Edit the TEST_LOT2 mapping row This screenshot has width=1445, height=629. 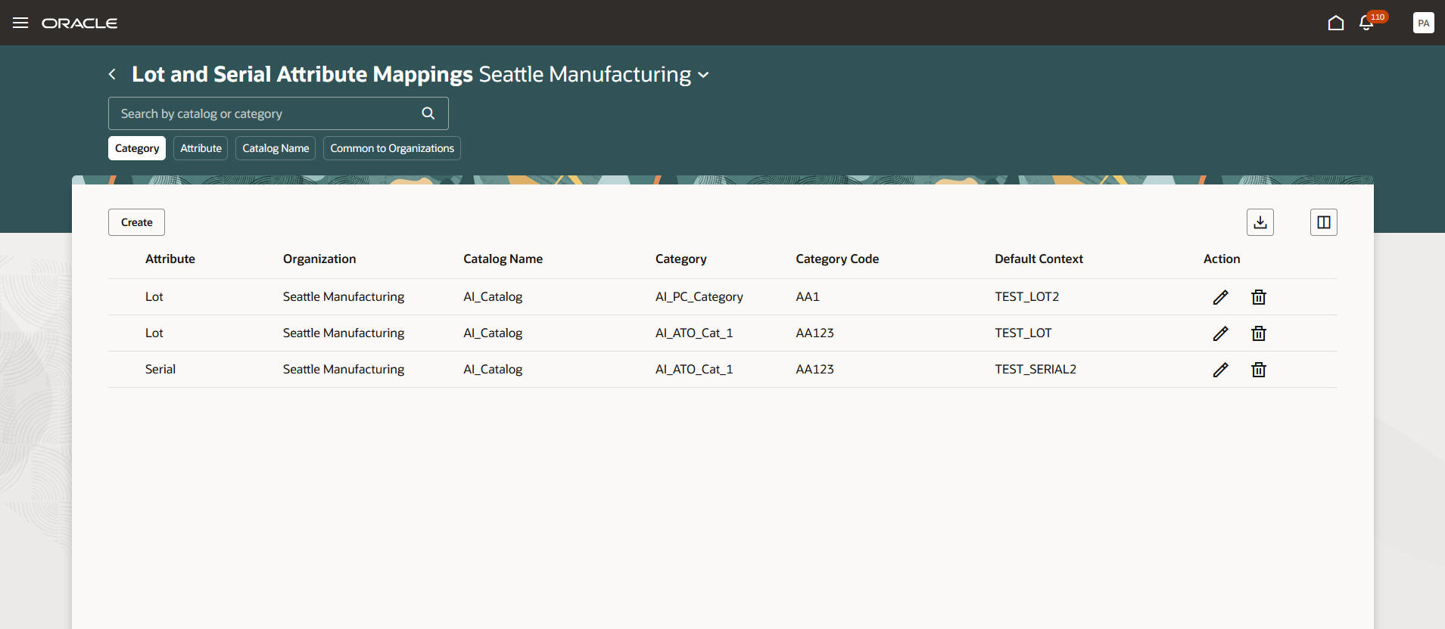click(1220, 297)
